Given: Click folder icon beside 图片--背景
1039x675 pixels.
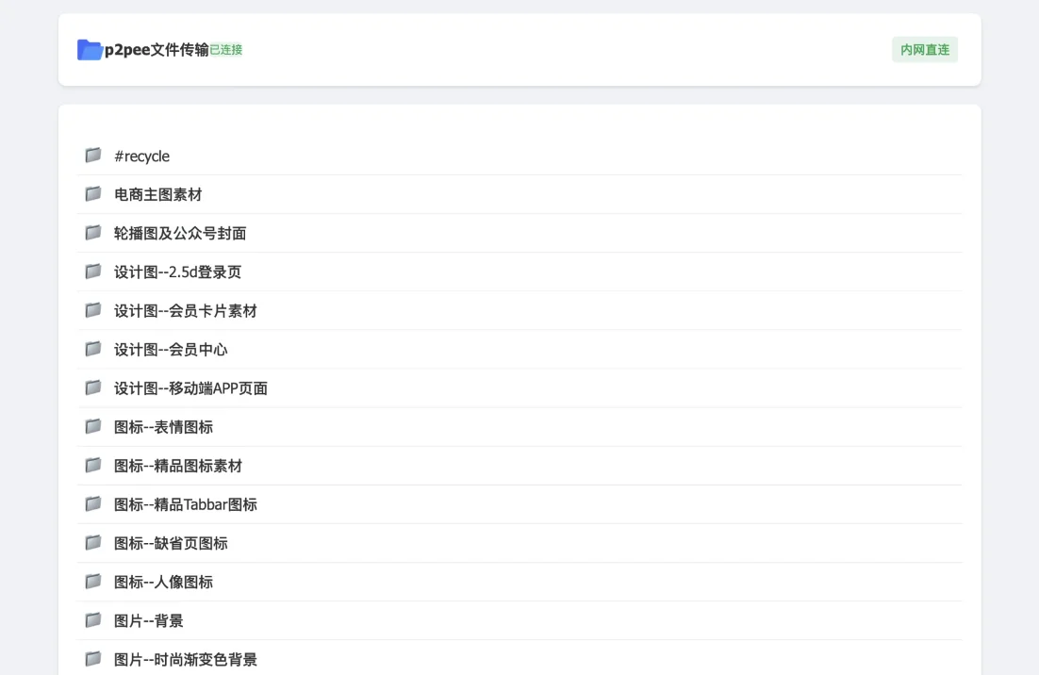Looking at the screenshot, I should (x=93, y=620).
